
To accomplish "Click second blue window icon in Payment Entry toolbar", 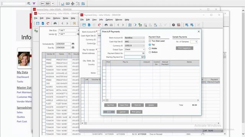I will coord(192,25).
